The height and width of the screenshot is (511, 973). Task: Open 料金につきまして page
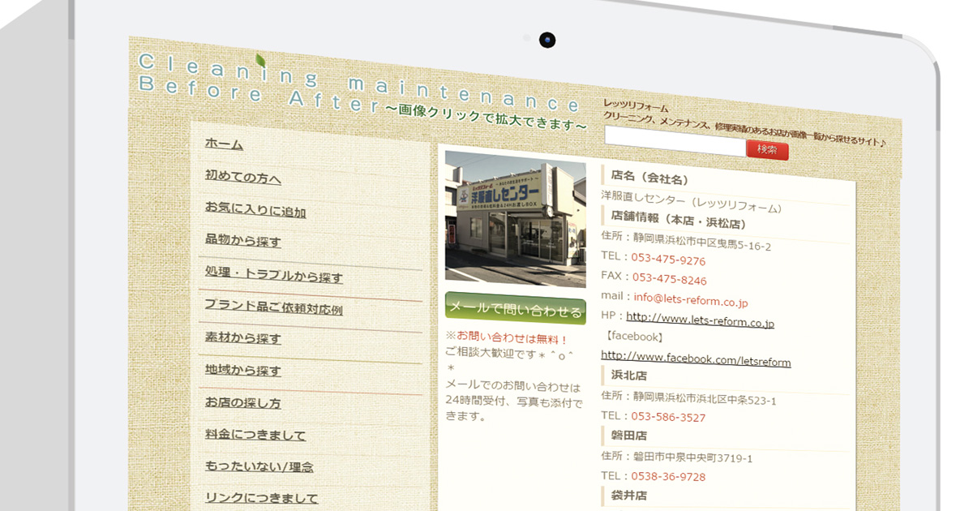pyautogui.click(x=255, y=435)
